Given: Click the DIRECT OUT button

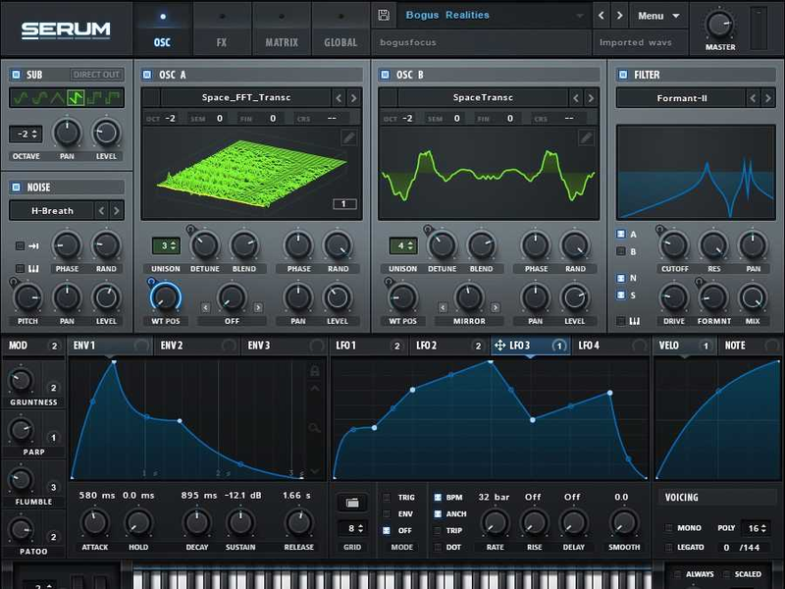Looking at the screenshot, I should pos(96,75).
